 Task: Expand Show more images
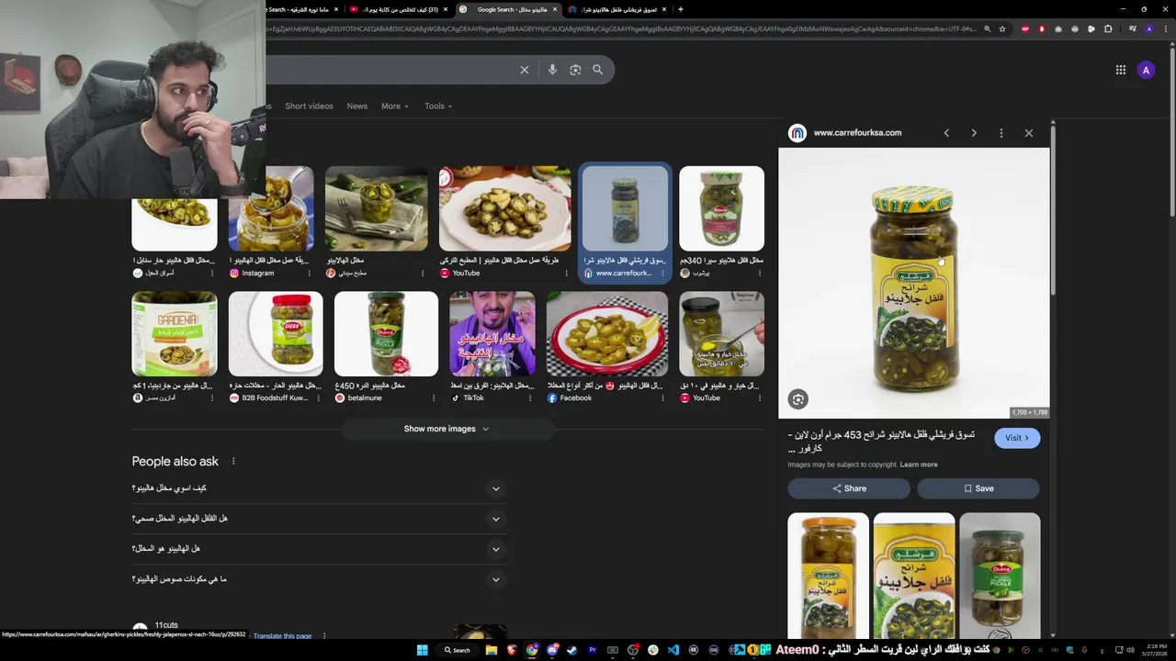click(447, 429)
